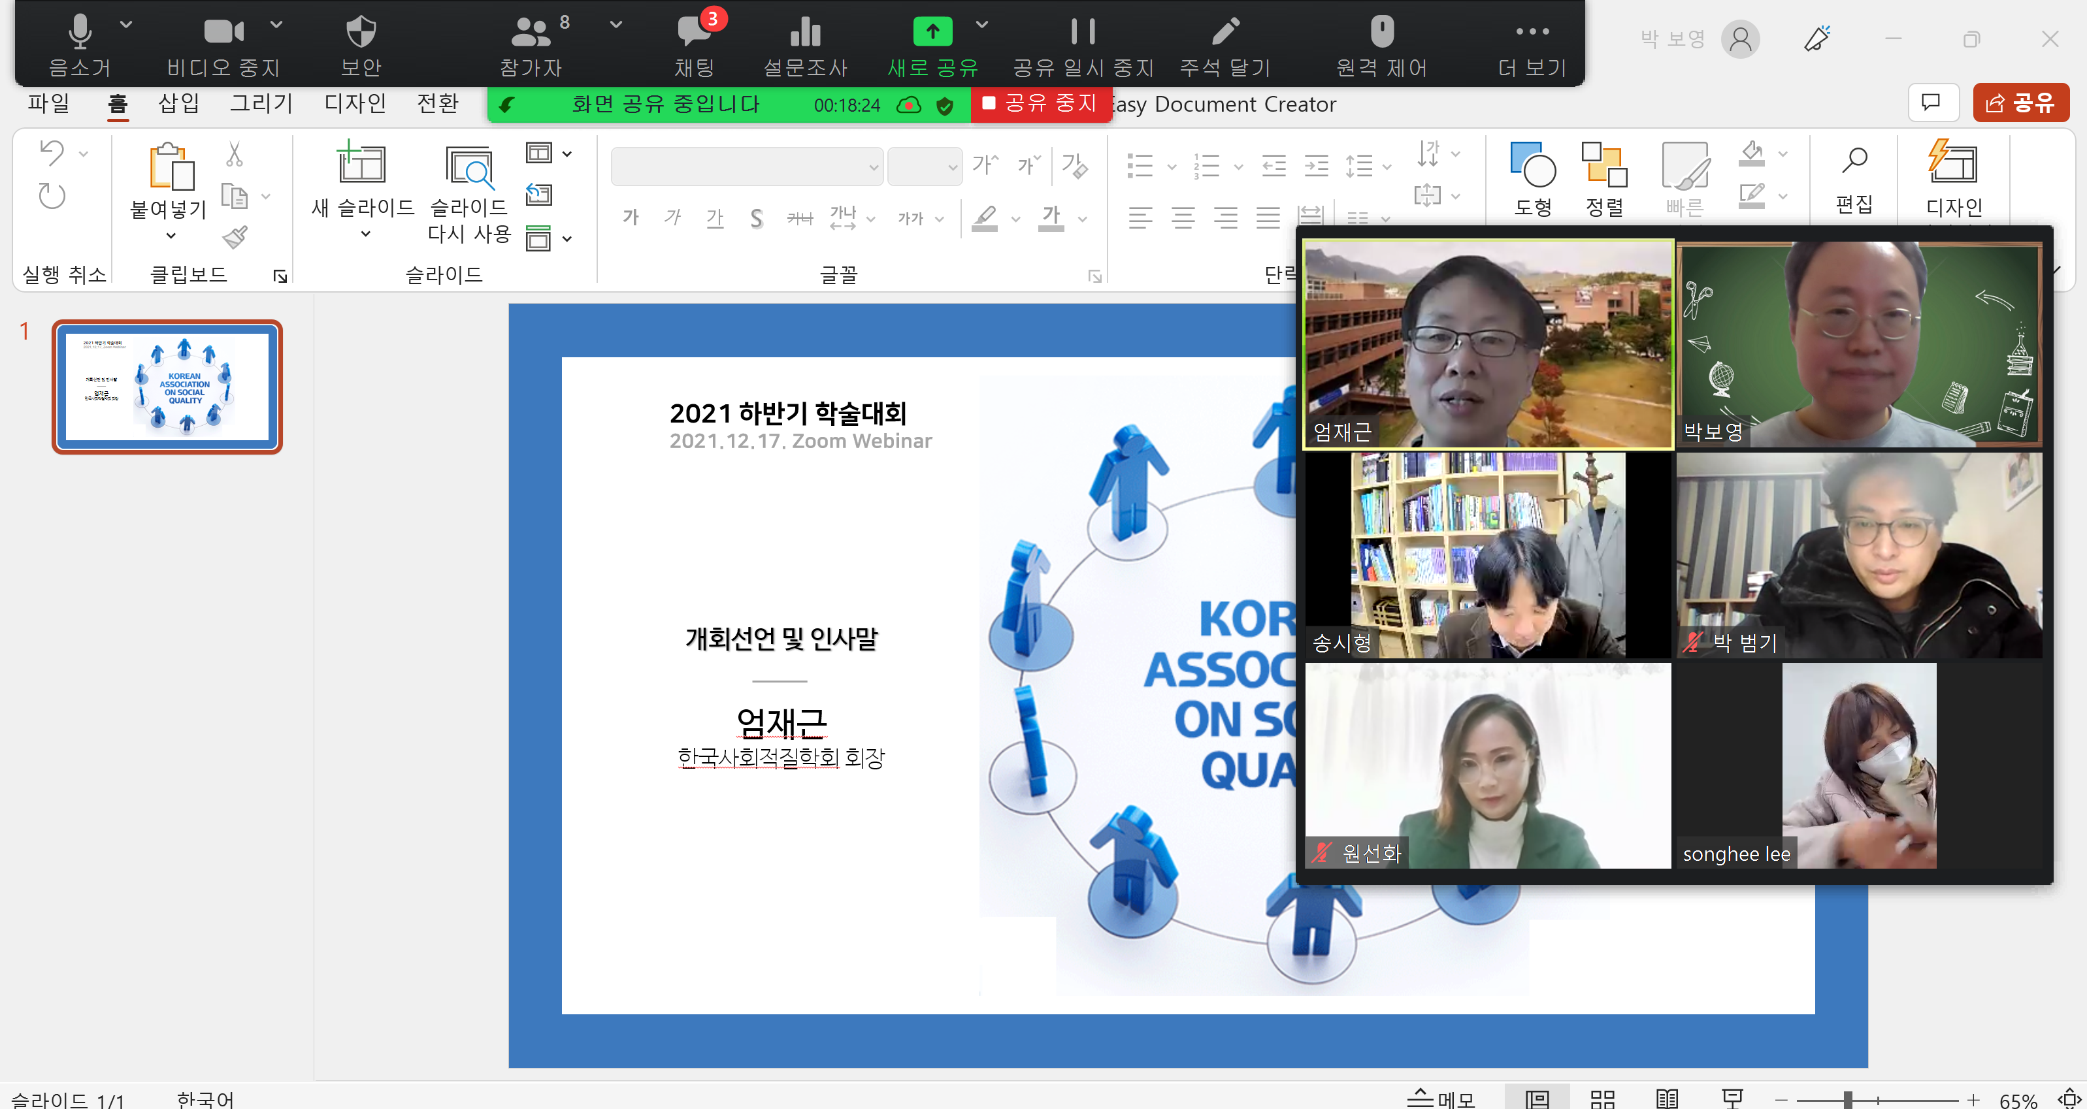
Task: Toggle text shadow S
Action: coord(756,218)
